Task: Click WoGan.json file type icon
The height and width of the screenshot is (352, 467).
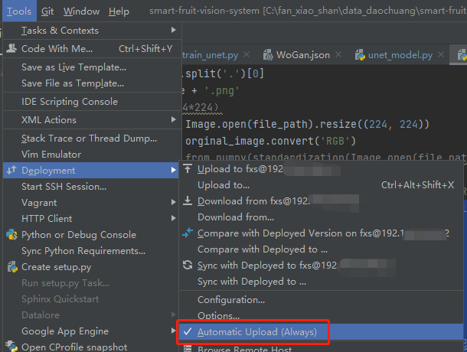Action: (x=268, y=55)
